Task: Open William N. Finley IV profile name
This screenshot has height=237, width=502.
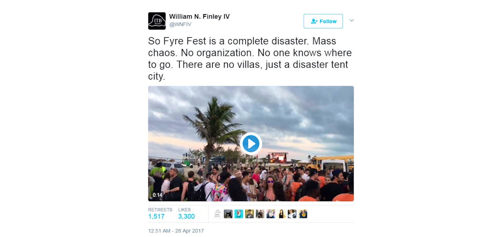Action: click(x=199, y=17)
